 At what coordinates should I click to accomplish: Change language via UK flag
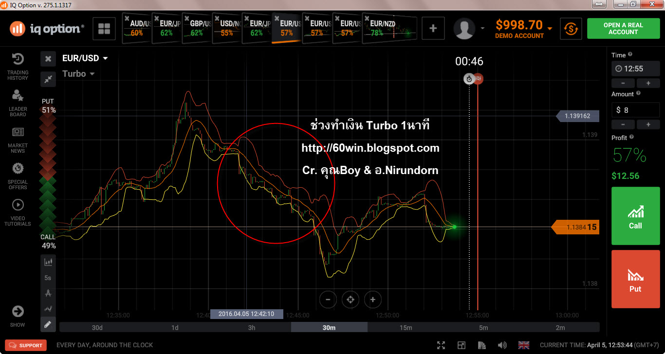click(524, 345)
